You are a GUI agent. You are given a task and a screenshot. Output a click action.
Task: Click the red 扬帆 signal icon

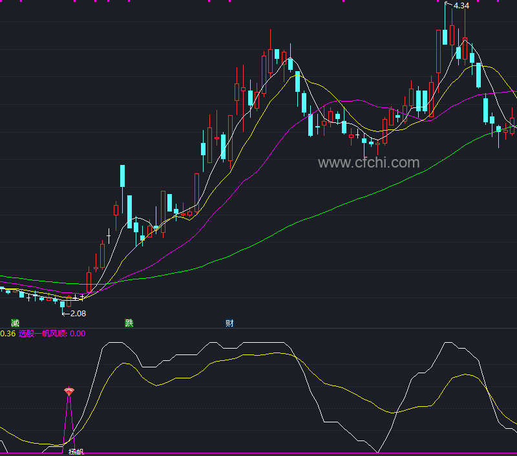[69, 392]
